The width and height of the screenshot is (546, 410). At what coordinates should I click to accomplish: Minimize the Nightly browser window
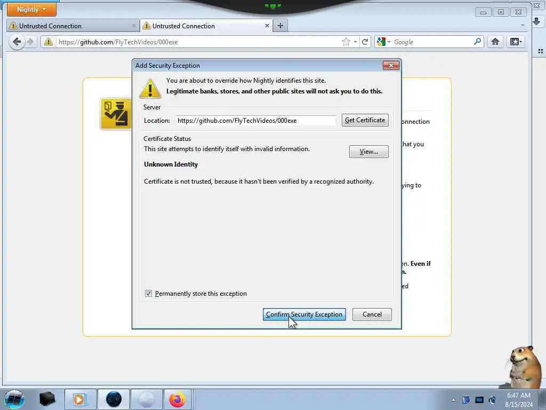tap(483, 12)
